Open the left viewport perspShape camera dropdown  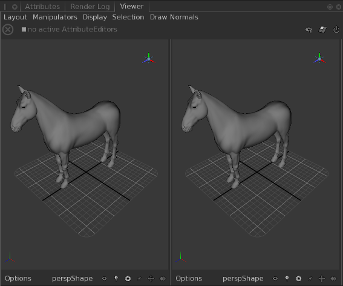(73, 279)
